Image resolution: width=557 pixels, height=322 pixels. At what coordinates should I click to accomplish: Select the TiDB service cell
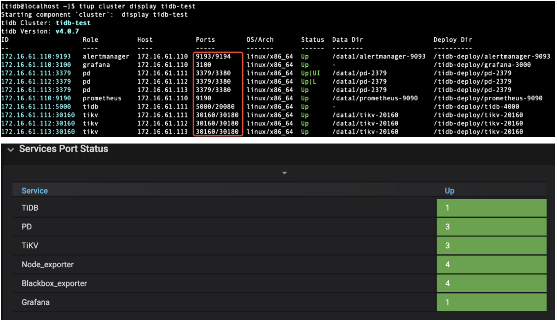tap(224, 208)
